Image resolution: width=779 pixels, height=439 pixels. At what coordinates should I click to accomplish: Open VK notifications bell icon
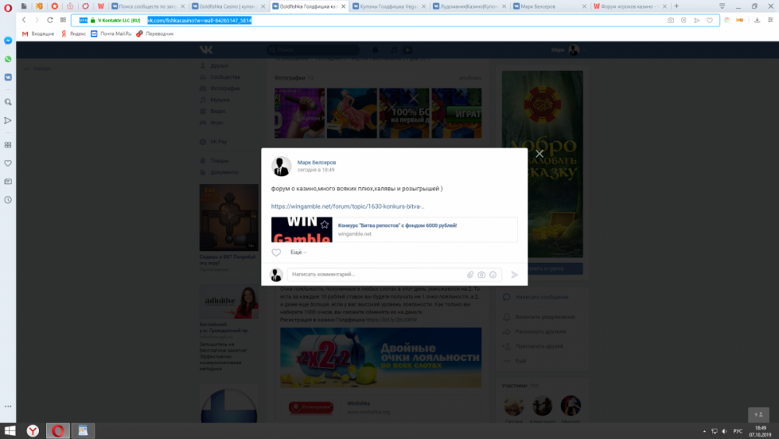tap(375, 50)
